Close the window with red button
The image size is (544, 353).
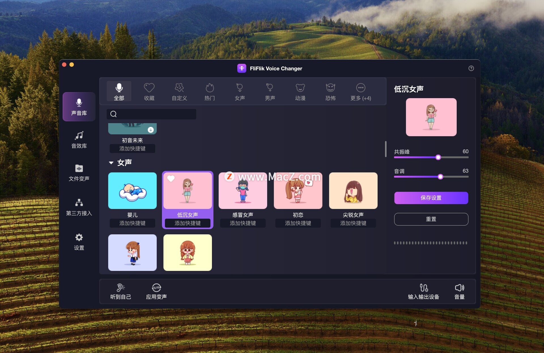pos(64,65)
